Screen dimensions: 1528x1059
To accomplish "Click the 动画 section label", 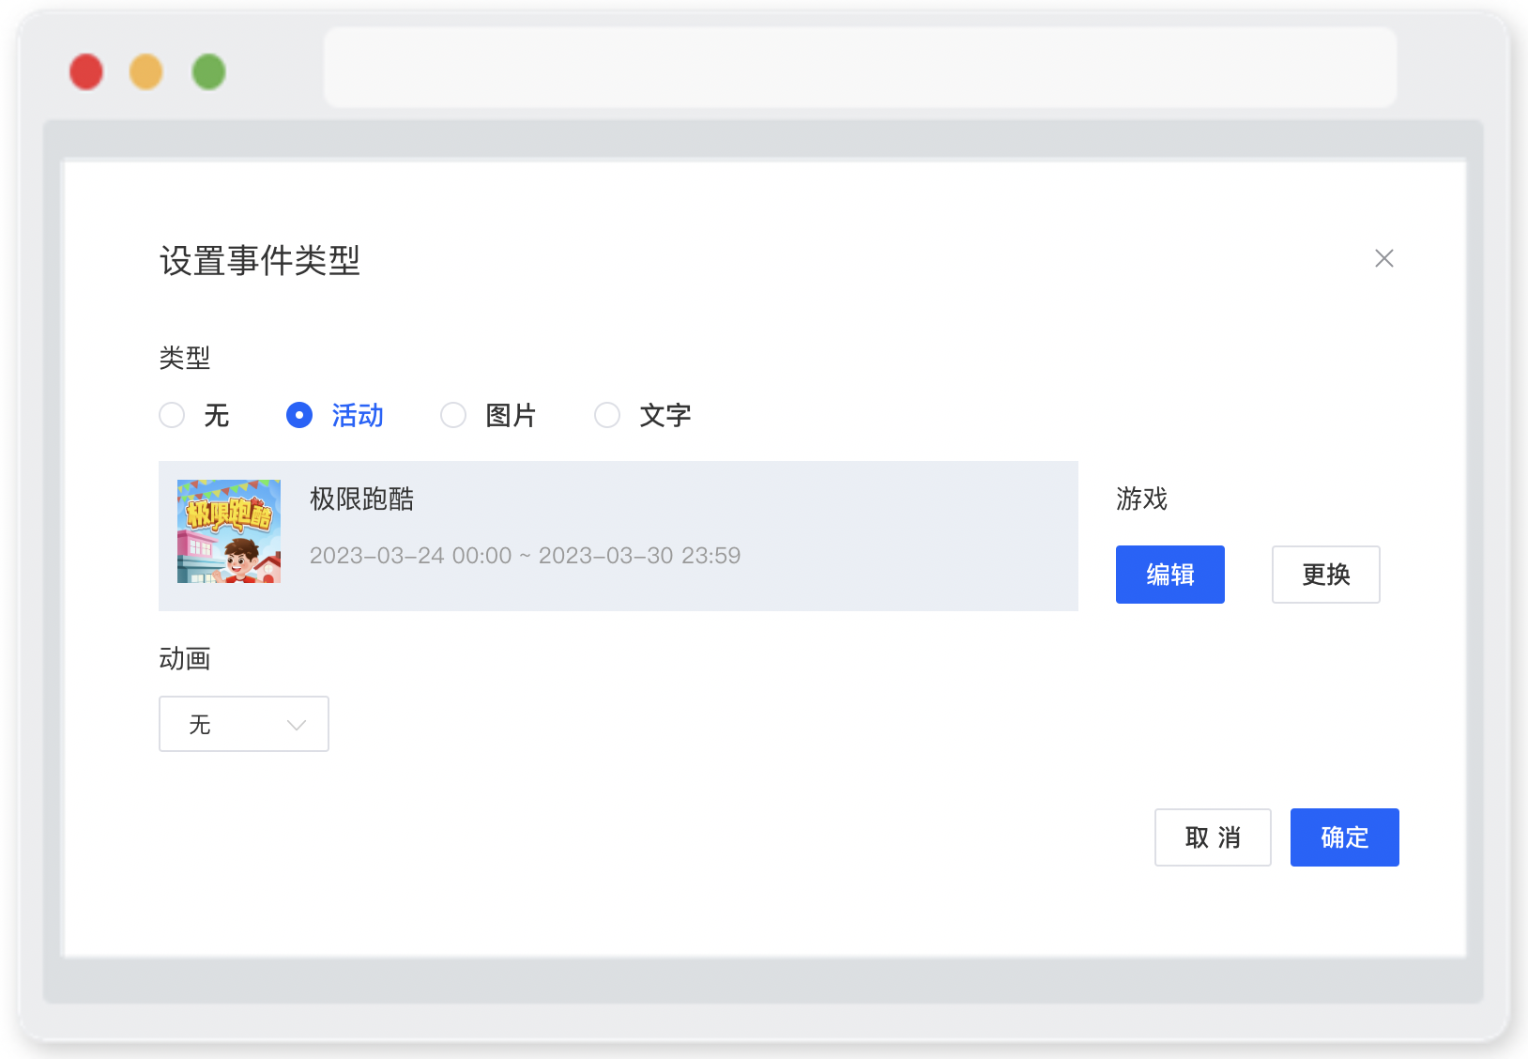I will (x=185, y=659).
